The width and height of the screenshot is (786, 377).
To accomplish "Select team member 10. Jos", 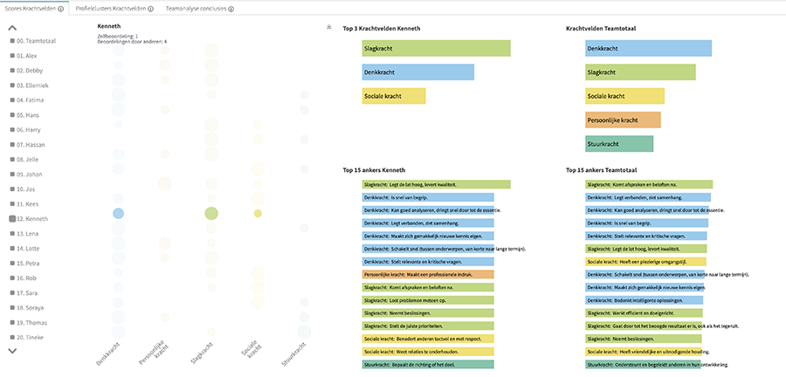I will tap(27, 189).
